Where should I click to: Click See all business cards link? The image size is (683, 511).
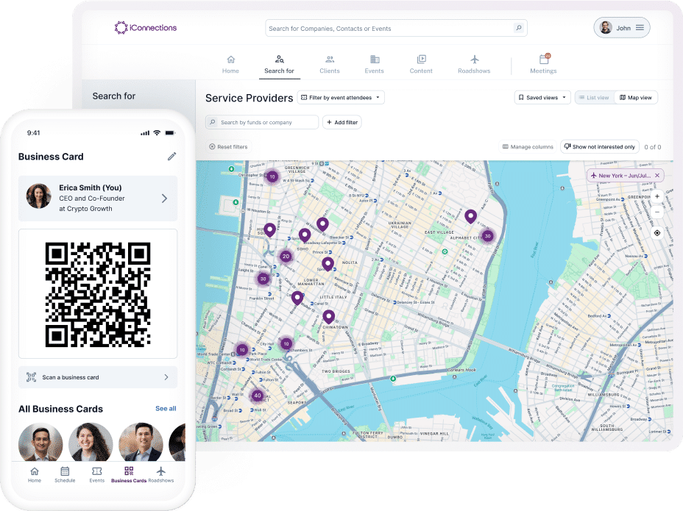pyautogui.click(x=166, y=409)
